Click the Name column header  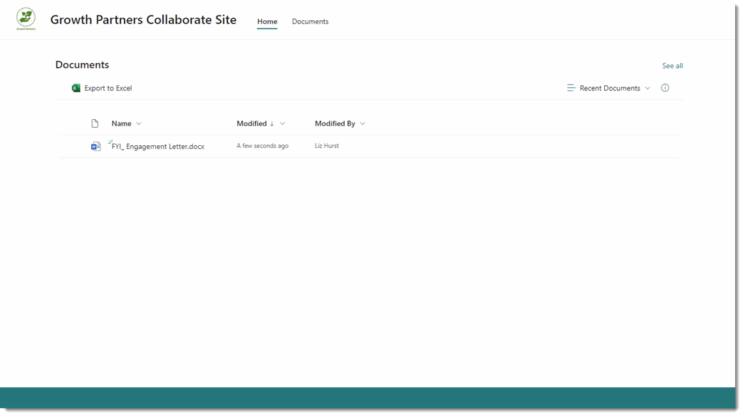coord(121,124)
